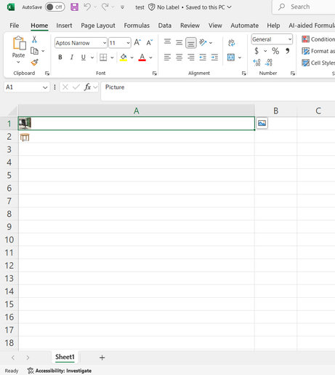
Task: Toggle Bold formatting
Action: click(60, 58)
